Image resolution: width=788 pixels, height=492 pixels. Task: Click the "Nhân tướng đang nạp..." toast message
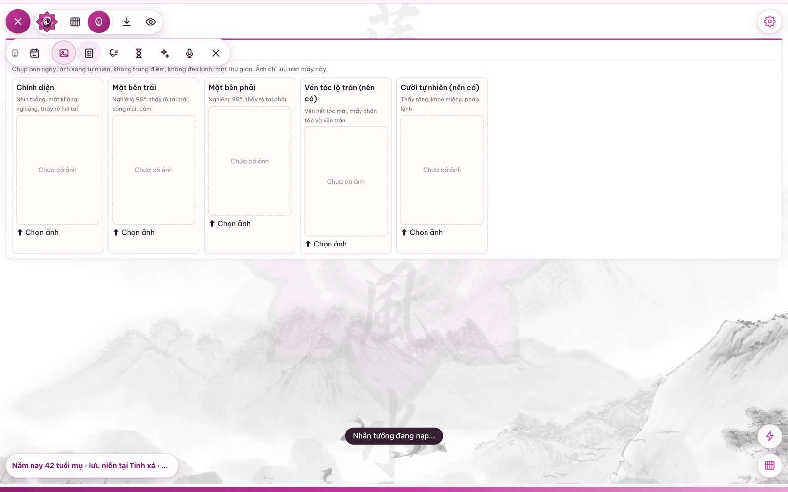click(x=394, y=436)
